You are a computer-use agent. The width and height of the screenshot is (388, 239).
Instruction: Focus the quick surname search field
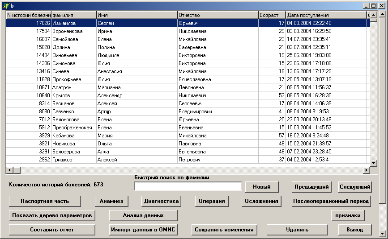coord(188,186)
